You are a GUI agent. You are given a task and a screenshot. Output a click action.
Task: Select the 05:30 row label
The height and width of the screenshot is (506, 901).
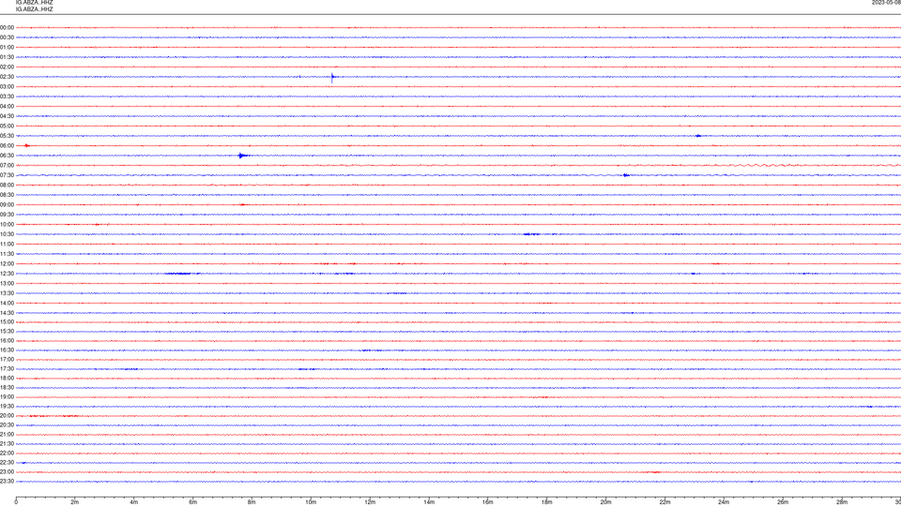(x=7, y=135)
